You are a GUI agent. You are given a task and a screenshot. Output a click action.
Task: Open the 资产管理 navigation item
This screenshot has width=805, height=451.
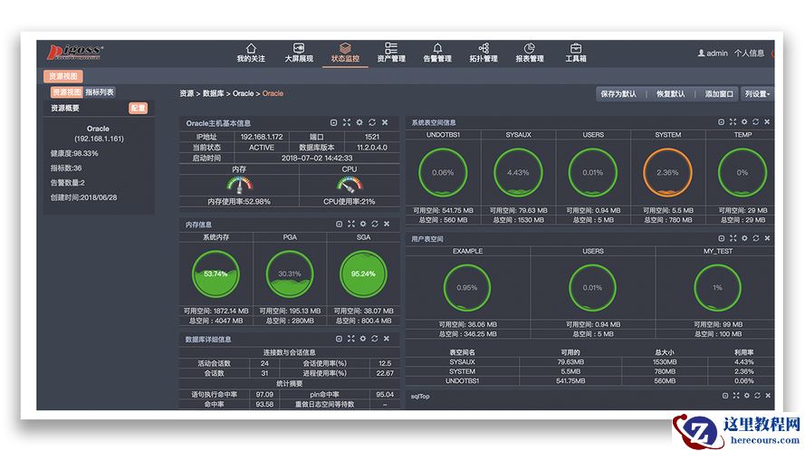[391, 53]
